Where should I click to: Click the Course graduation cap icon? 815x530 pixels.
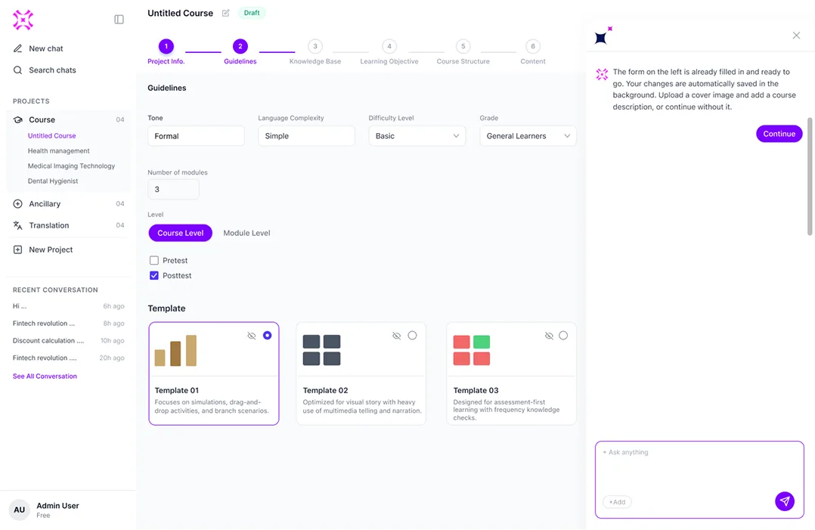tap(17, 119)
